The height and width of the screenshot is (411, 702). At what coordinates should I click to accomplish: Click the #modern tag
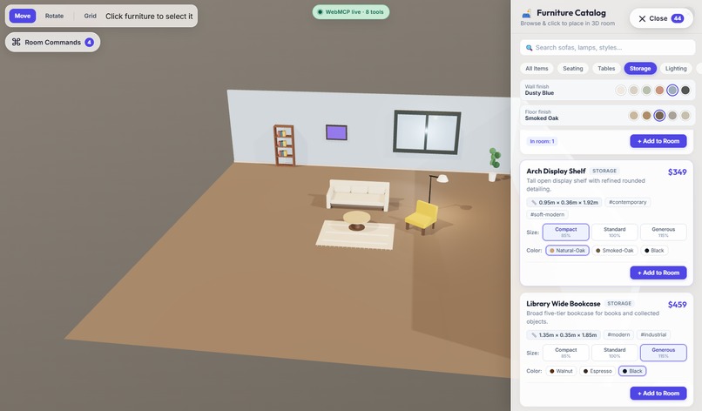[618, 335]
